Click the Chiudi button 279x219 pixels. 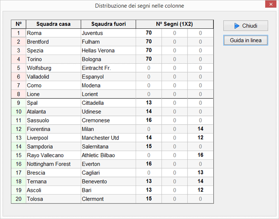tap(246, 26)
